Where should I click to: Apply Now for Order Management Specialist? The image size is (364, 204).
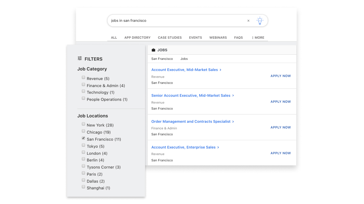281,127
